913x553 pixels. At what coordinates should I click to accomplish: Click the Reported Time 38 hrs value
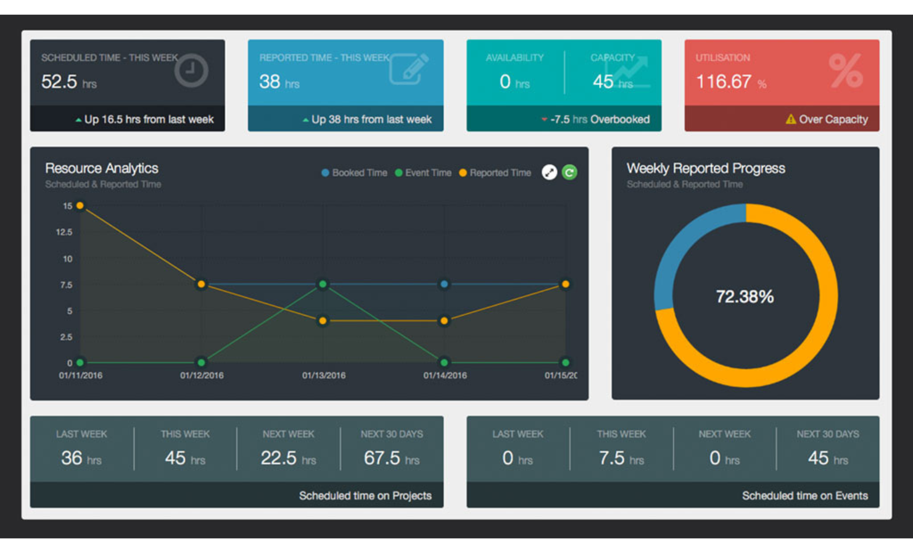click(279, 81)
